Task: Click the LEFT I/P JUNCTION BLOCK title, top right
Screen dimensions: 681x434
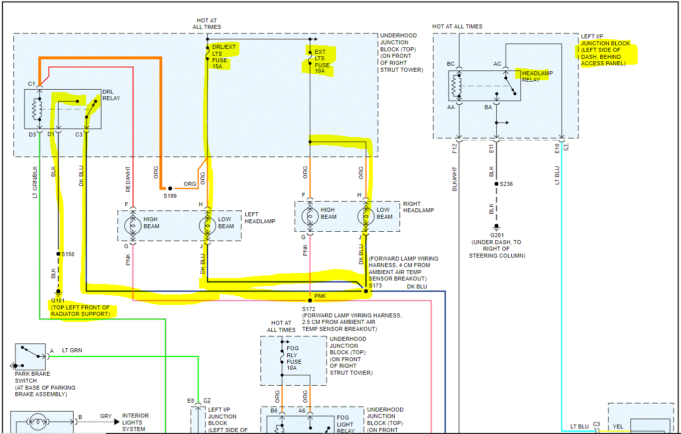Action: click(605, 40)
